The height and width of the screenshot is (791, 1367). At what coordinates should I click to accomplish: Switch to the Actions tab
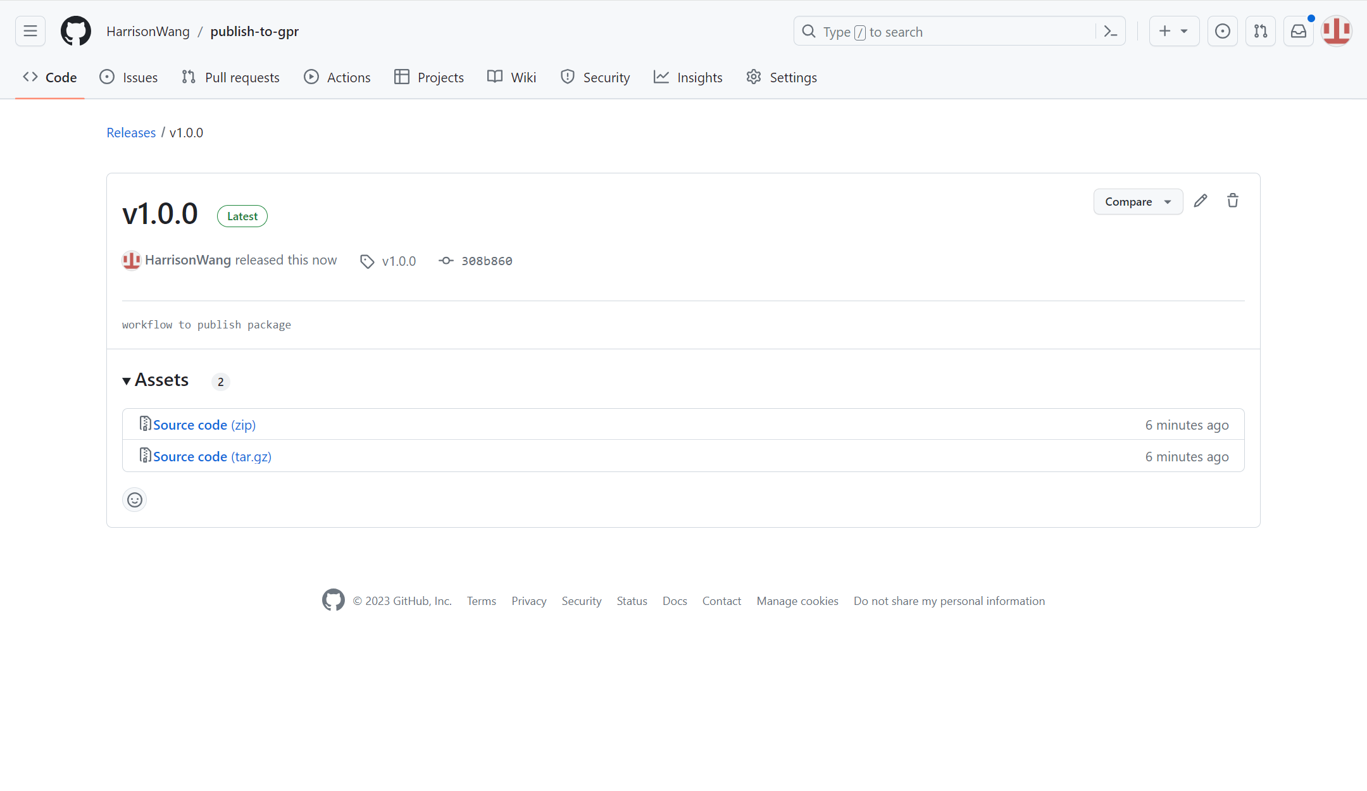[337, 77]
